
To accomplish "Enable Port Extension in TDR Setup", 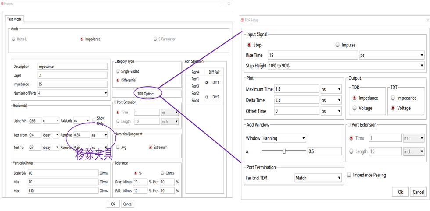I will point(349,125).
